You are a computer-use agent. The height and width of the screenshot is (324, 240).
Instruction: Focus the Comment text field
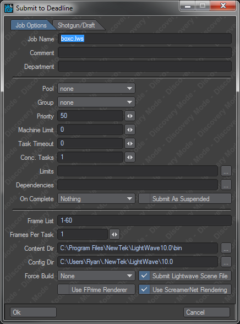[145, 52]
